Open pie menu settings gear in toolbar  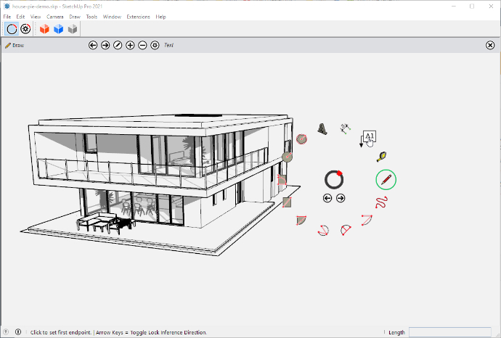tap(25, 29)
